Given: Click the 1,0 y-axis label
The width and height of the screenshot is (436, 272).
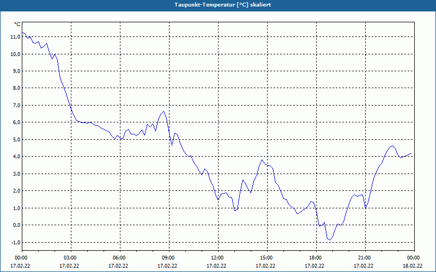Looking at the screenshot, I should click(16, 208).
